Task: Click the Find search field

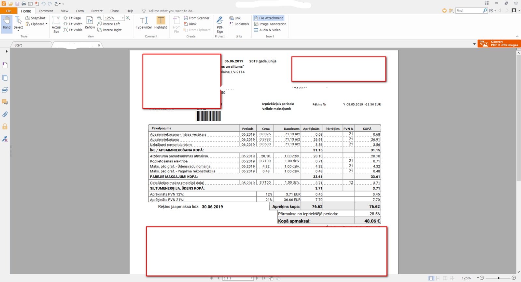Action: point(468,11)
